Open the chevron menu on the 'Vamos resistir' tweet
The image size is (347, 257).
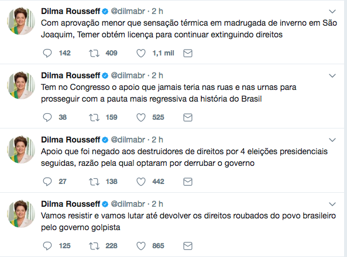tap(332, 204)
